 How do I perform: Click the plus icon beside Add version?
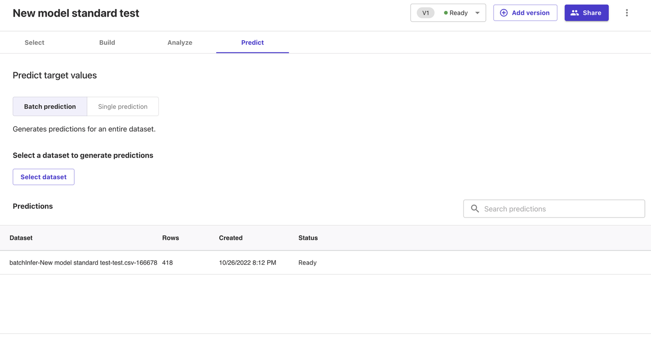pyautogui.click(x=504, y=13)
